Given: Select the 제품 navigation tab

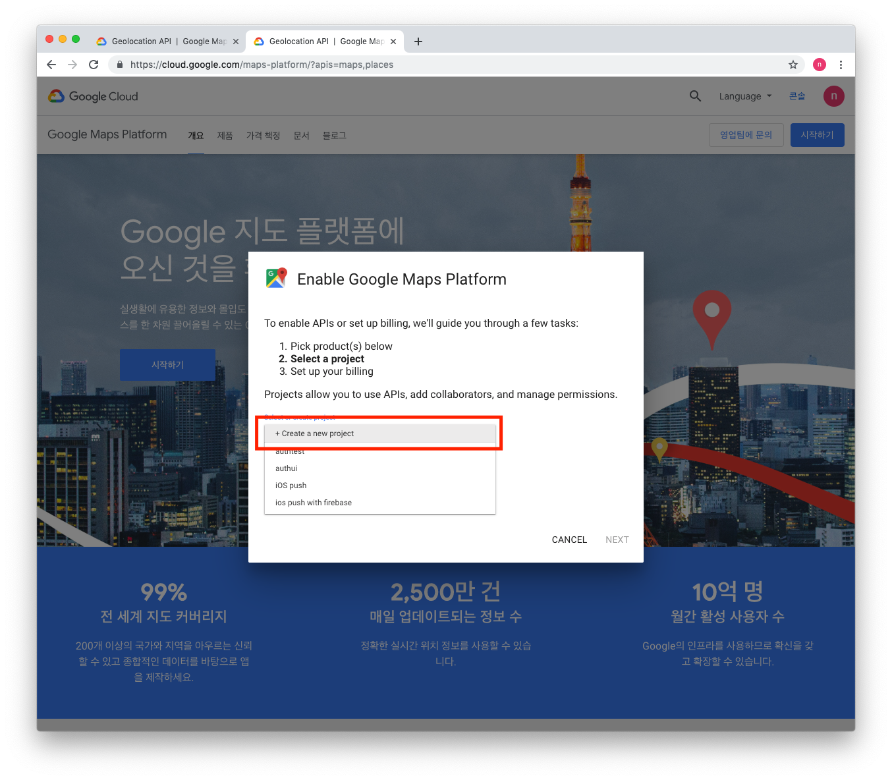Looking at the screenshot, I should pos(225,136).
